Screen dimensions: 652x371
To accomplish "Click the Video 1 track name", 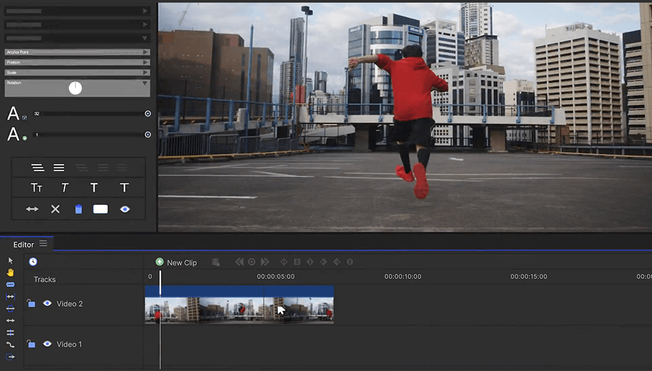I will [x=69, y=344].
